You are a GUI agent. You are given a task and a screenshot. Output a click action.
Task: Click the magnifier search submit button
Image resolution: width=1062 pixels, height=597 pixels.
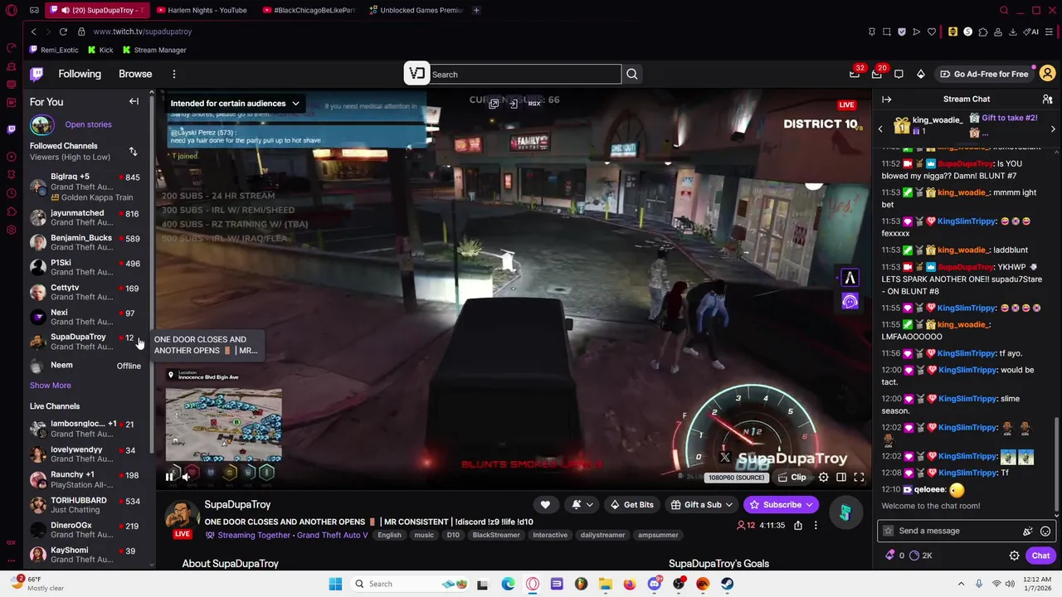(x=632, y=75)
